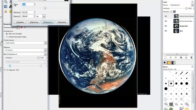Click layers scrollbar right arrow
The width and height of the screenshot is (196, 110).
[x=192, y=54]
